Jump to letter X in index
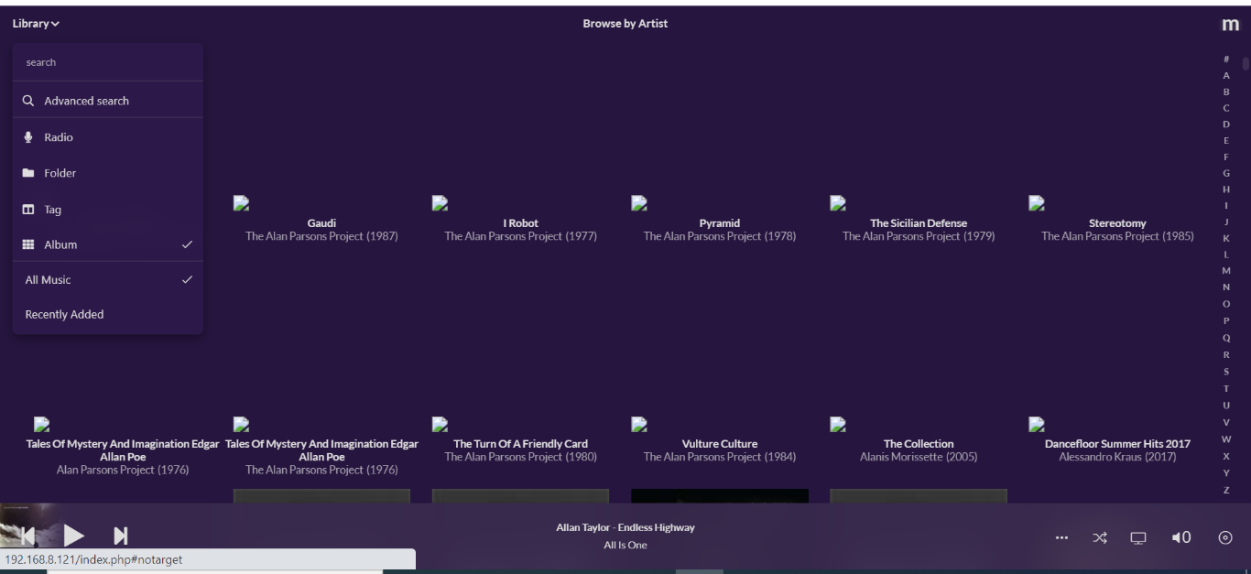Viewport: 1251px width, 574px height. tap(1226, 456)
